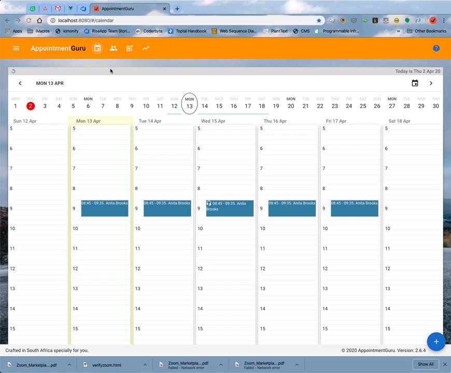Open the Apps bookmark
This screenshot has height=373, width=451.
[x=13, y=31]
